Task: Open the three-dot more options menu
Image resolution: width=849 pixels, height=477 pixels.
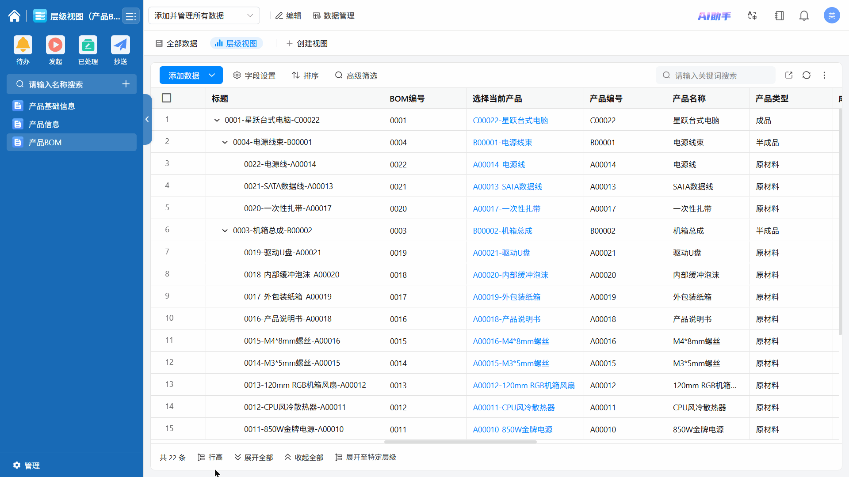Action: click(x=824, y=76)
